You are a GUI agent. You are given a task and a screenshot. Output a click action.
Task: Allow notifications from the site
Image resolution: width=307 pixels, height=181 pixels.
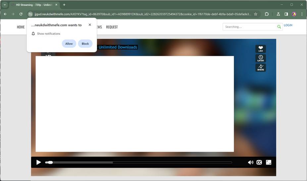69,44
